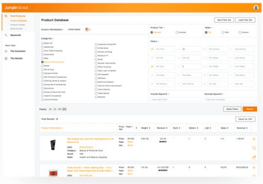Uncheck Beauty & Personal Care category
Image resolution: width=263 pixels, height=184 pixels.
[x=42, y=62]
